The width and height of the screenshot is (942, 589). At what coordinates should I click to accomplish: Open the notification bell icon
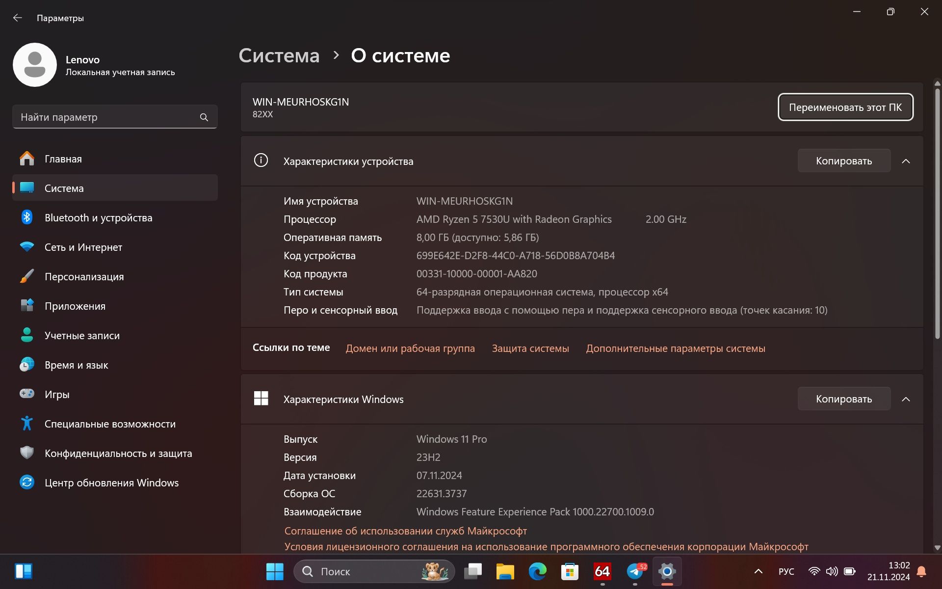click(x=922, y=571)
